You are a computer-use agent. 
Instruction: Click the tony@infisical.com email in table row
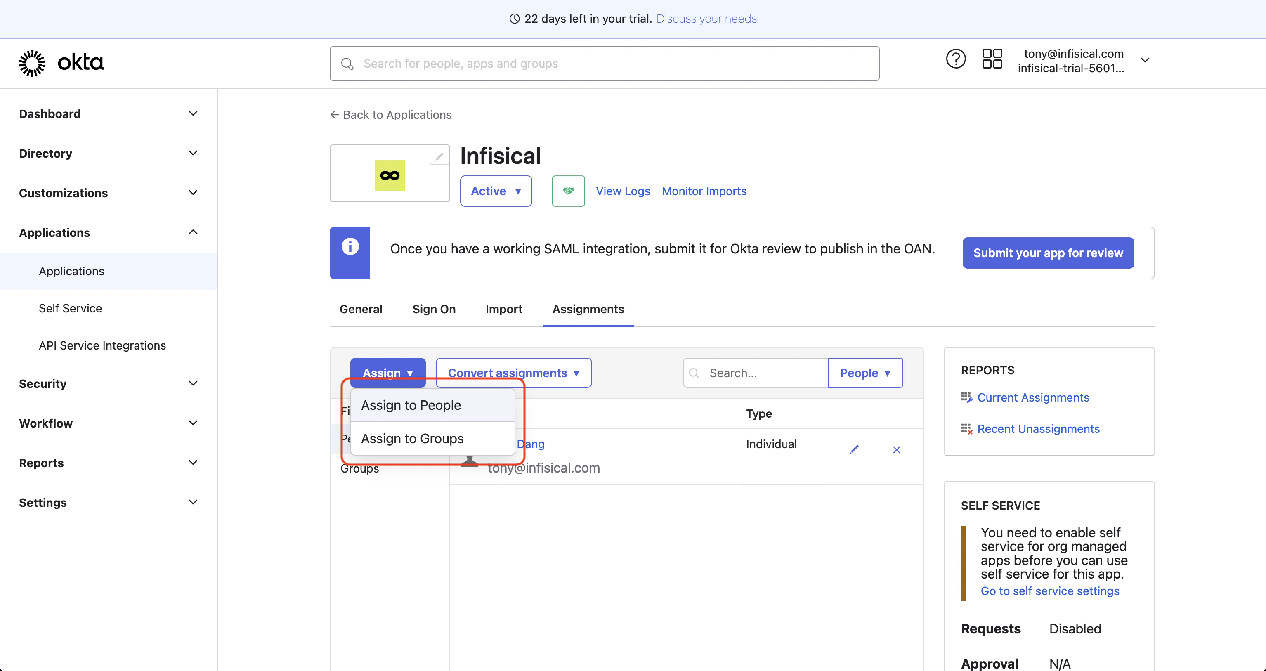pyautogui.click(x=543, y=468)
